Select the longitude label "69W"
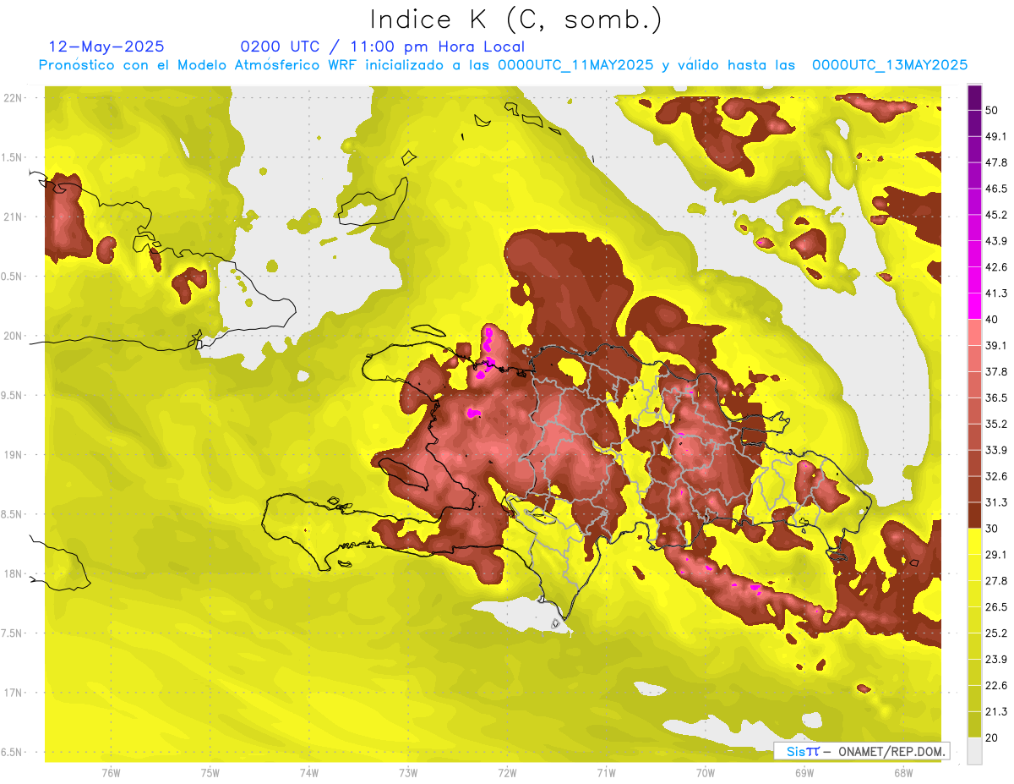 tap(804, 773)
